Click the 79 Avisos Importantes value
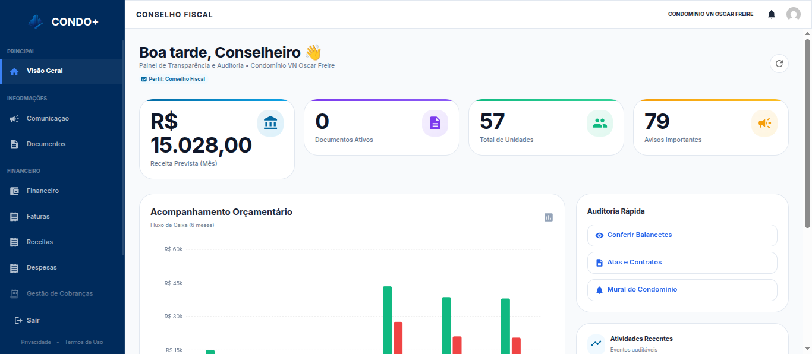The width and height of the screenshot is (812, 354). 657,122
